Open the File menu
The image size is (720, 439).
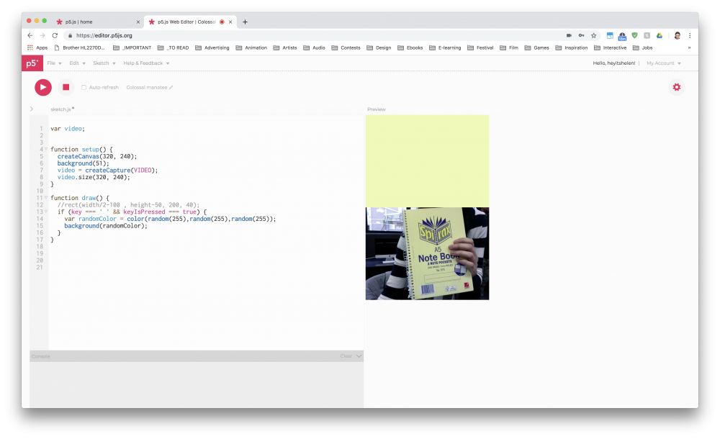point(54,63)
